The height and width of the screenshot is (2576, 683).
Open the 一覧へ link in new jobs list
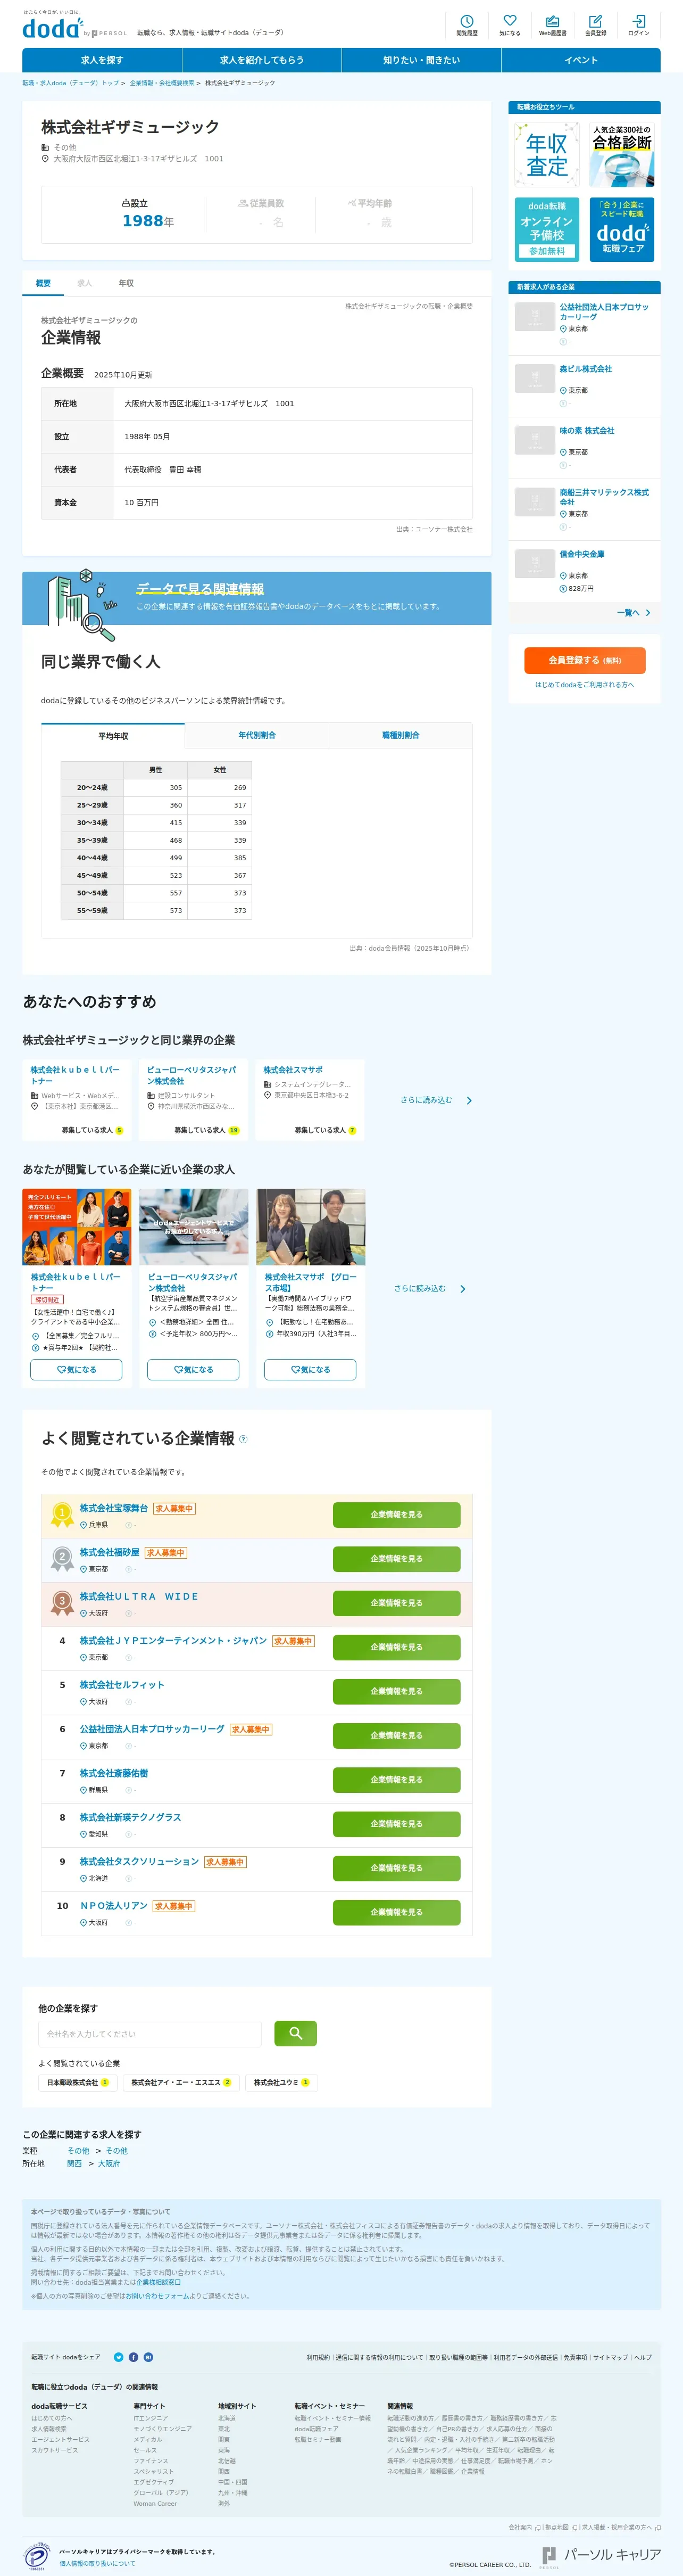tap(633, 613)
